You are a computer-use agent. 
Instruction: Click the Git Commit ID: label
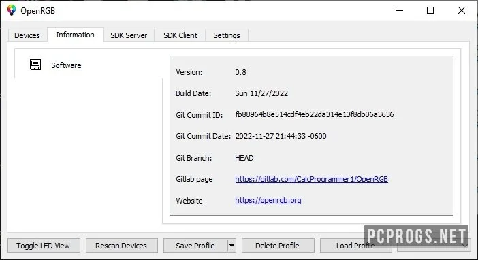199,115
